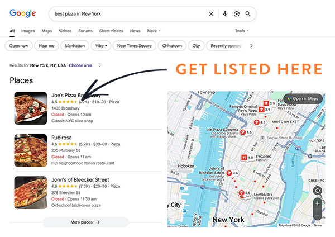This screenshot has width=335, height=237.
Task: Click the Google logo
Action: tap(23, 13)
